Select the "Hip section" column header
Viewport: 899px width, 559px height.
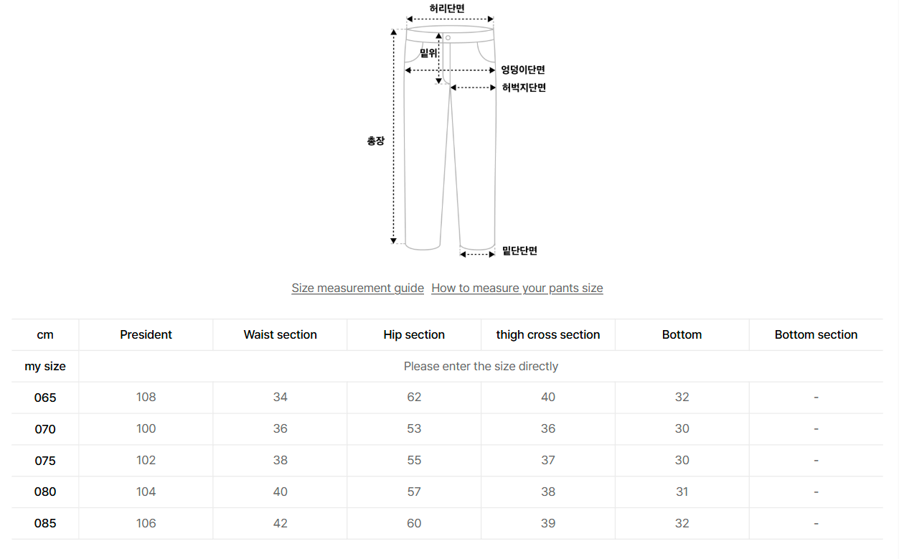click(x=414, y=335)
